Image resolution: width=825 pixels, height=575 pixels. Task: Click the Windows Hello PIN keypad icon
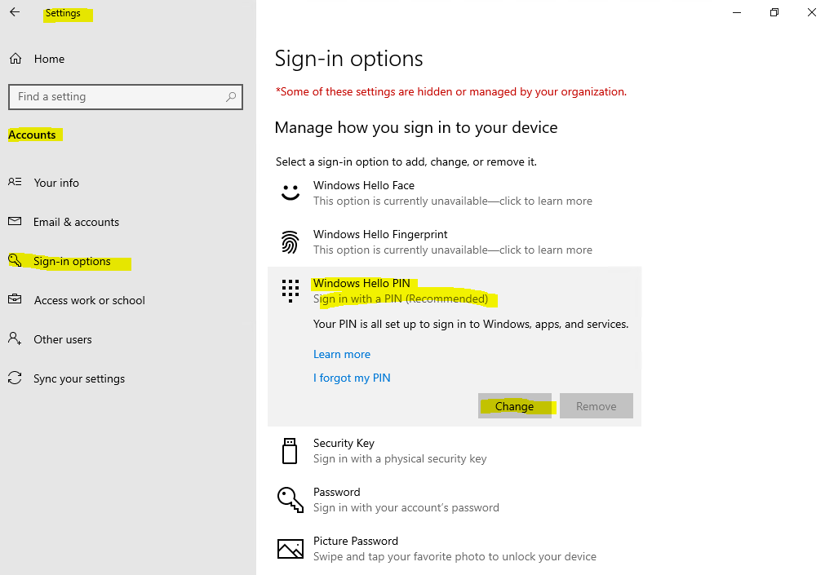tap(290, 290)
